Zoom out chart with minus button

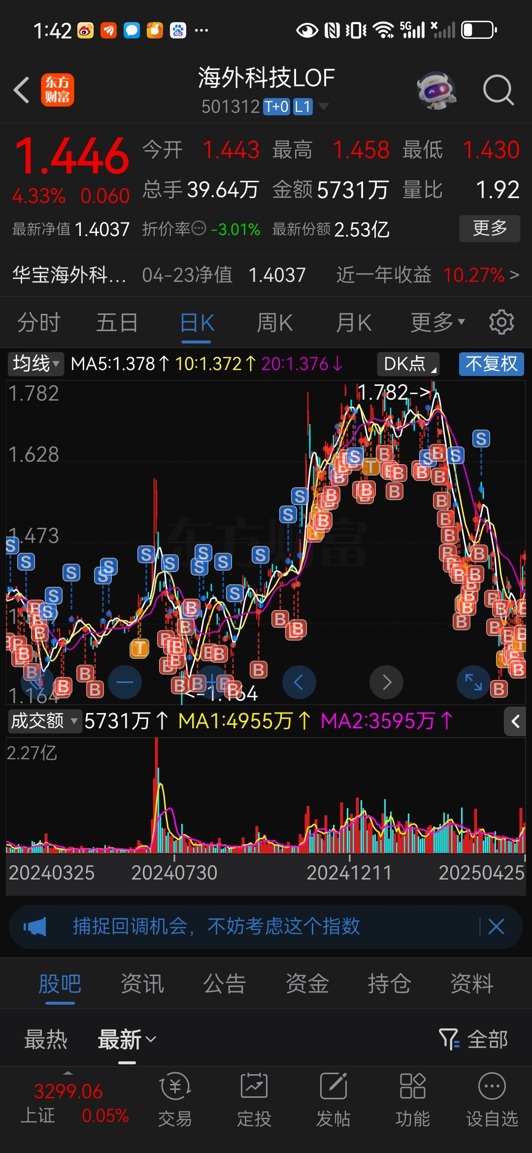[125, 682]
